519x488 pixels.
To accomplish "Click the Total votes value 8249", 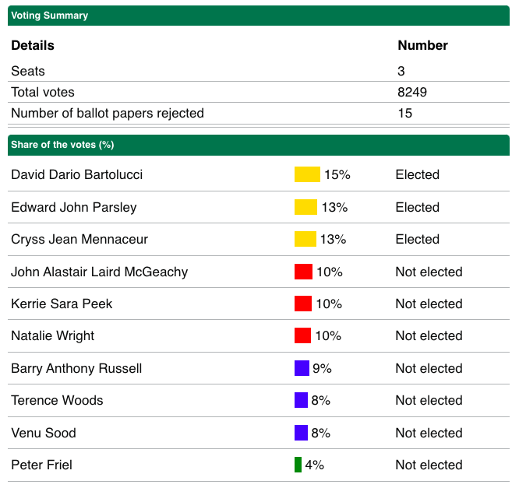I will (x=412, y=92).
